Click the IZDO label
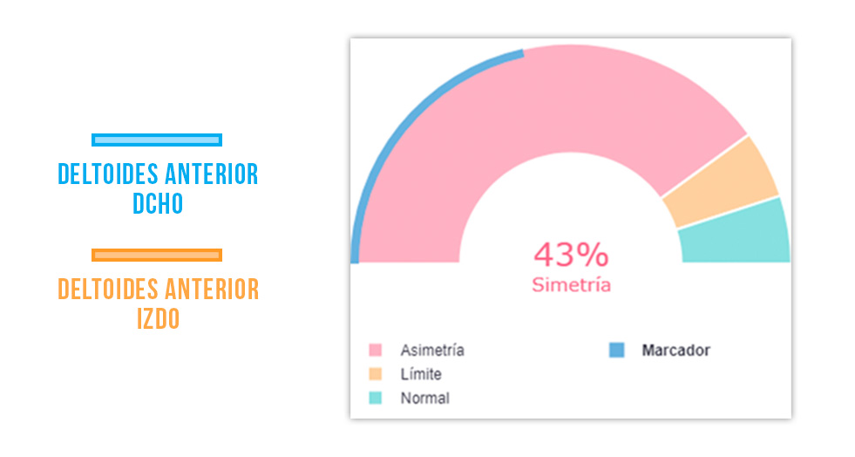Screen dimensions: 855x457 click(x=157, y=319)
